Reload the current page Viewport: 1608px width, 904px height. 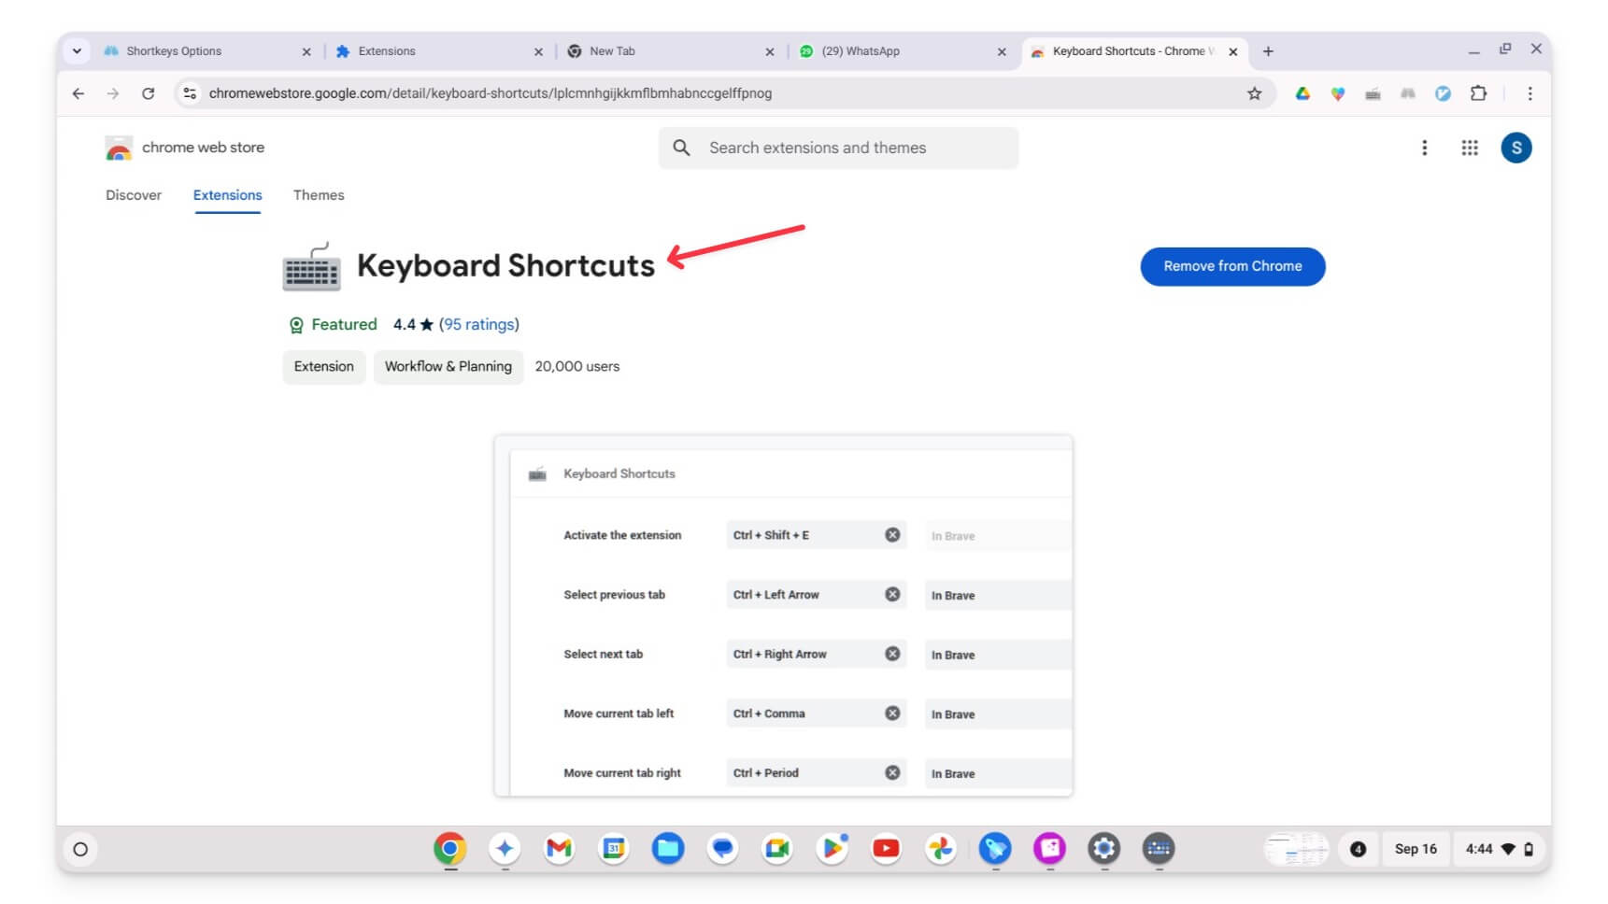point(148,93)
